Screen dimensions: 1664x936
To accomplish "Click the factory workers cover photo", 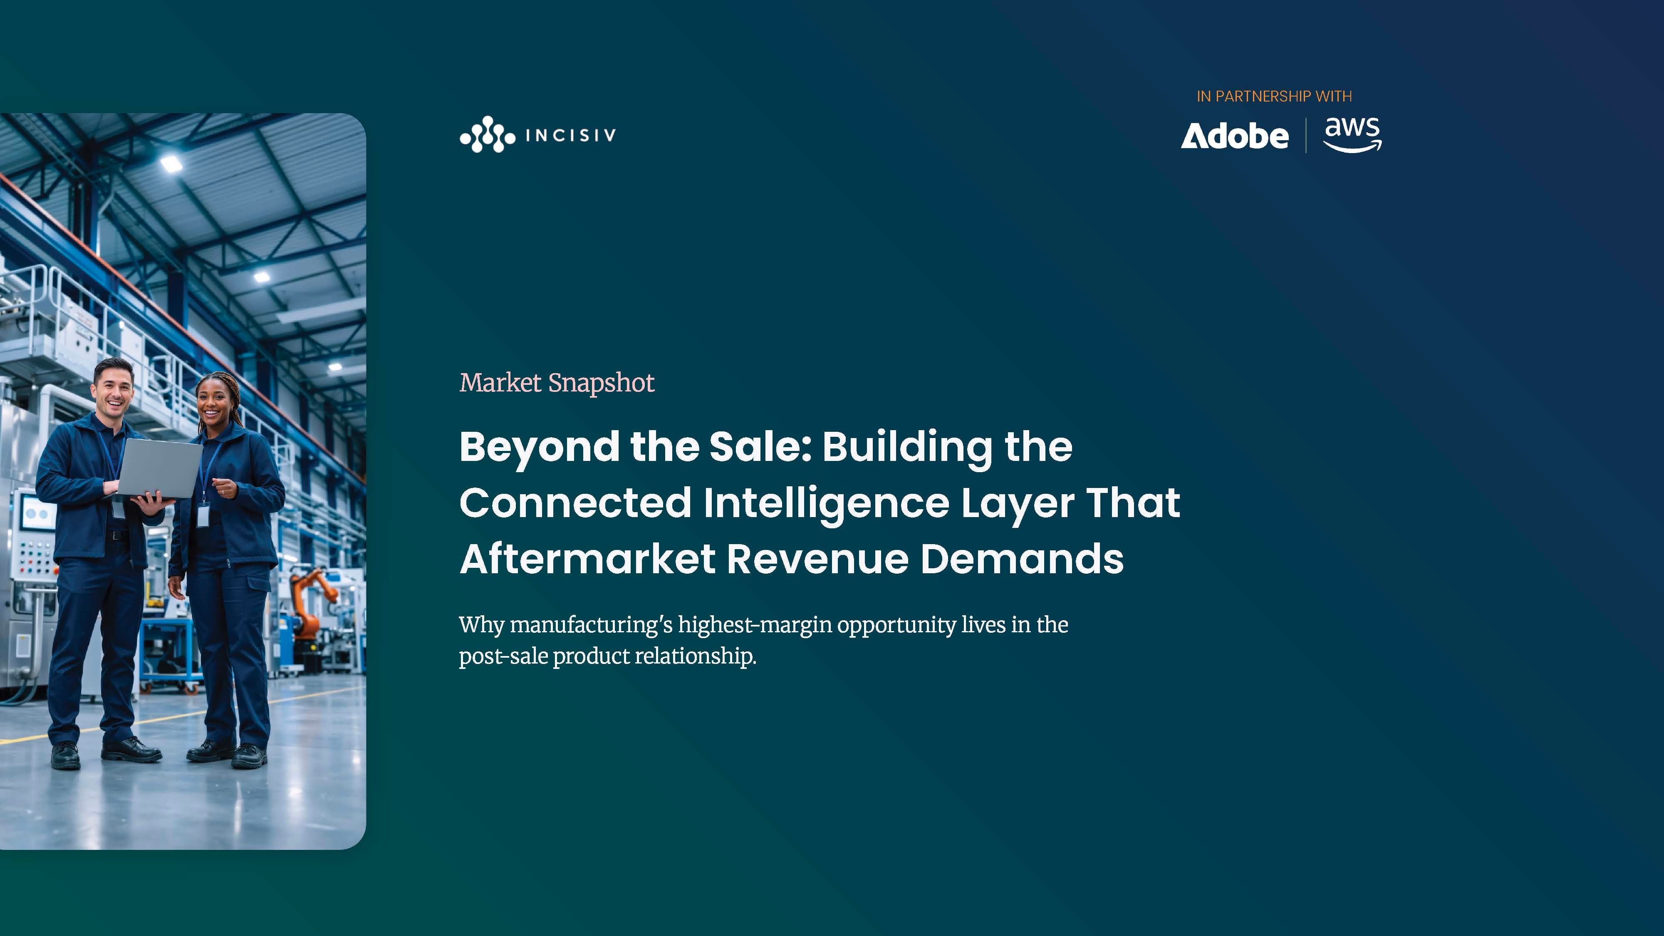I will (x=183, y=481).
